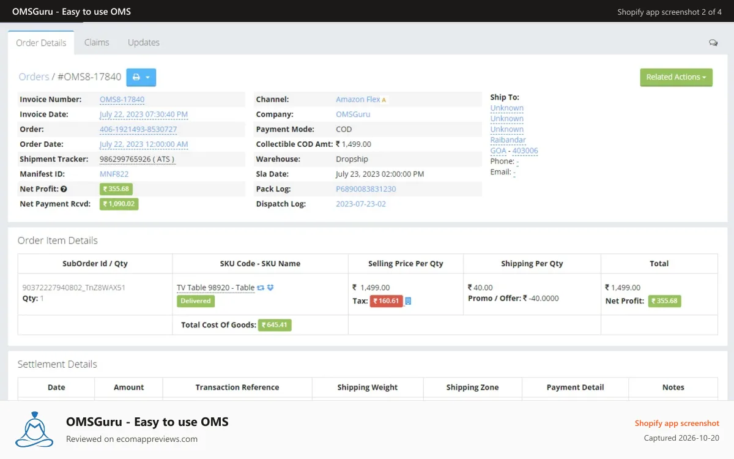Switch to the Order Details tab

coord(41,43)
